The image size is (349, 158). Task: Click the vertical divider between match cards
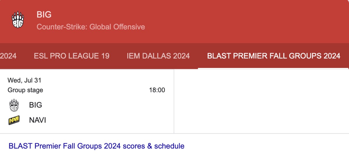click(x=174, y=101)
